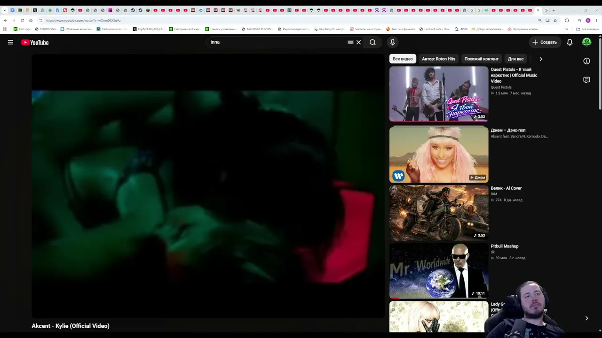Open the YouTube account avatar menu

pyautogui.click(x=586, y=42)
